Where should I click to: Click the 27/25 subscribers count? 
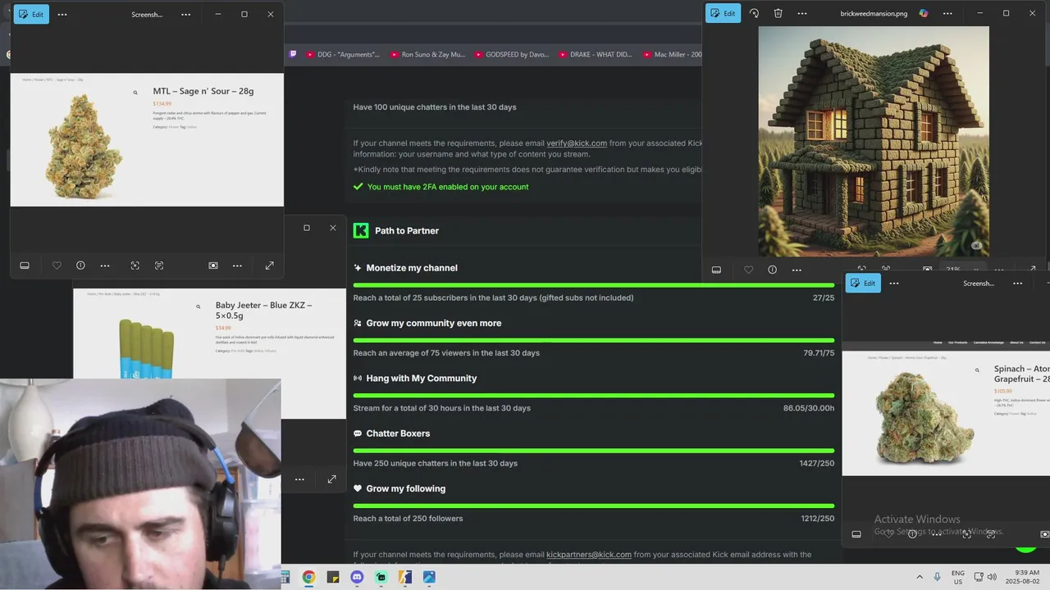pyautogui.click(x=824, y=298)
